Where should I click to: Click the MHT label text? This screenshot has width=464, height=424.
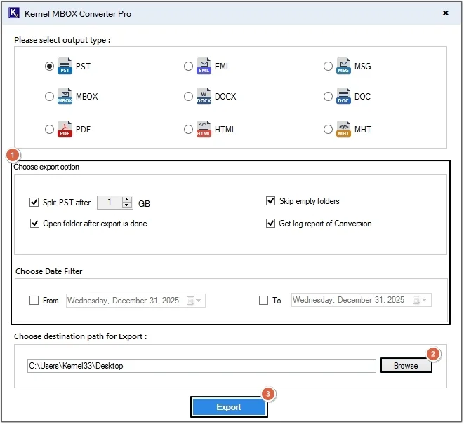363,130
